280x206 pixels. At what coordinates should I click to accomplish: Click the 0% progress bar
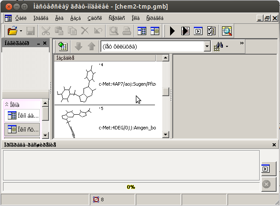(131, 187)
